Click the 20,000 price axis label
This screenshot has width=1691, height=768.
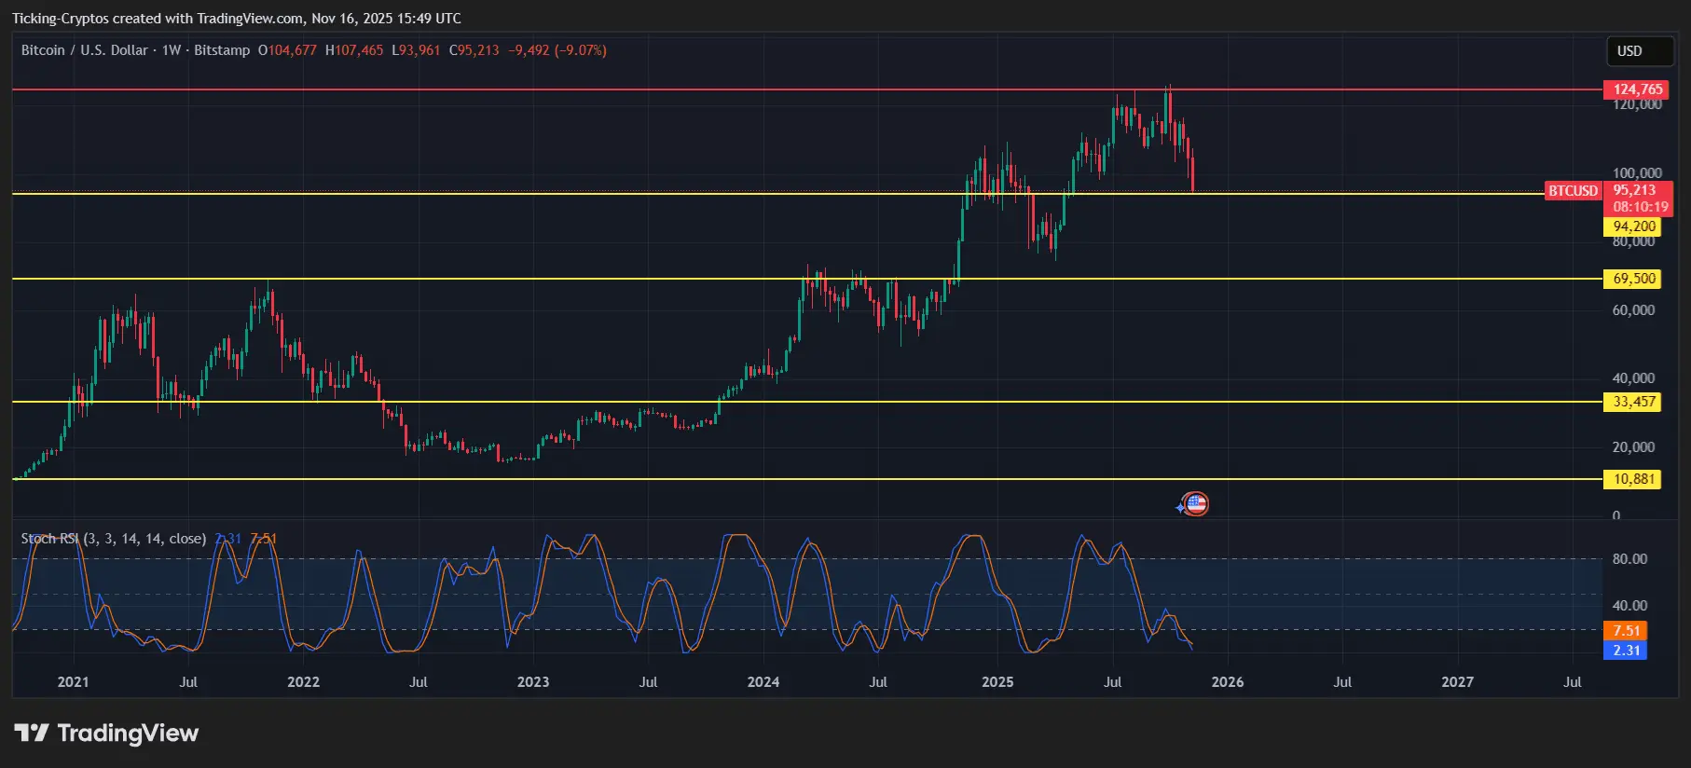(1633, 446)
